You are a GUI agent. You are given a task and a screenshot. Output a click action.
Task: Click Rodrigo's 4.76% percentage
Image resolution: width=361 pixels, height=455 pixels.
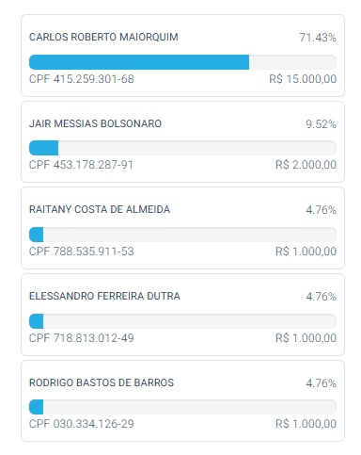tap(321, 383)
